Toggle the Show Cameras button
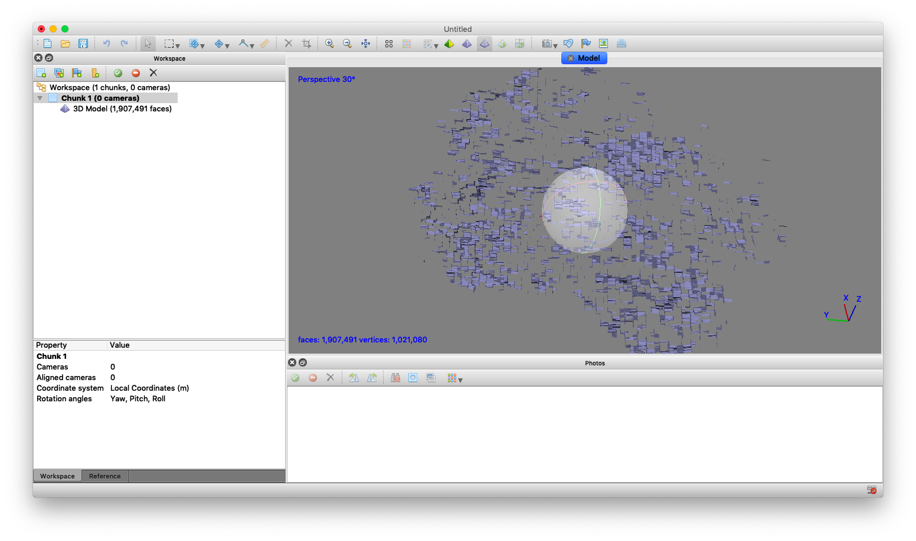The image size is (916, 541). [547, 44]
